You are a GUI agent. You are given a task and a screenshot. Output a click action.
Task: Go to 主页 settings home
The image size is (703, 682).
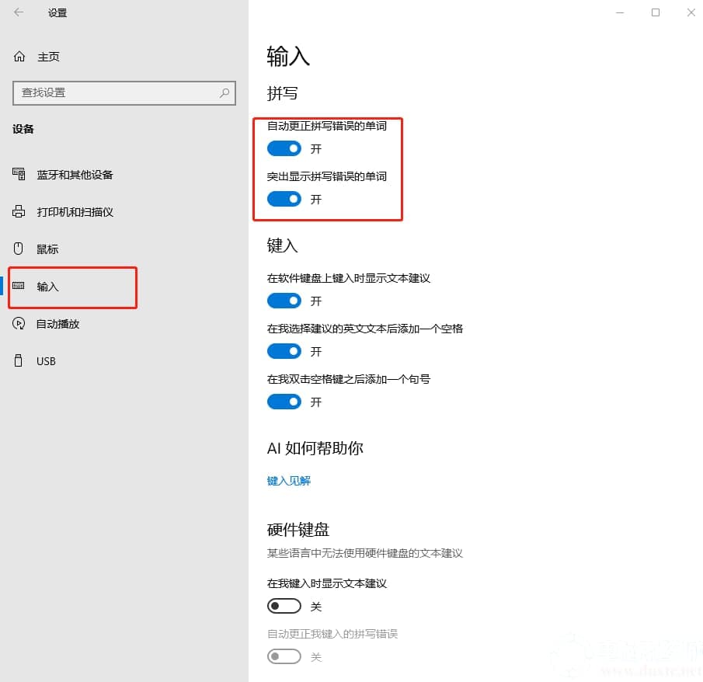point(48,57)
